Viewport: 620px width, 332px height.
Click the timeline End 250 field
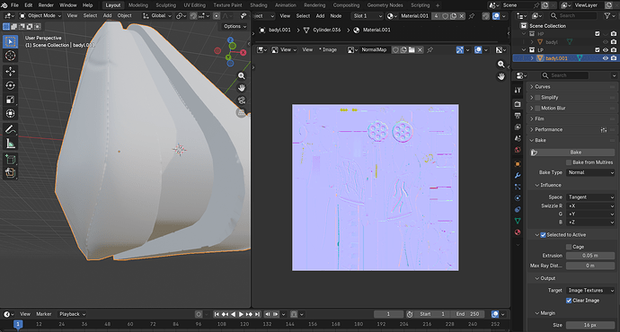pyautogui.click(x=468, y=314)
